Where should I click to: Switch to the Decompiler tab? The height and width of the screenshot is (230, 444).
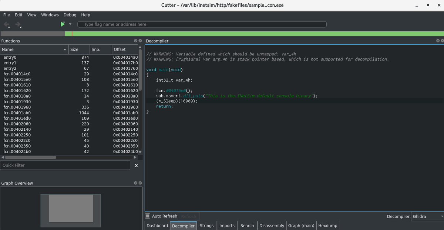(x=183, y=226)
